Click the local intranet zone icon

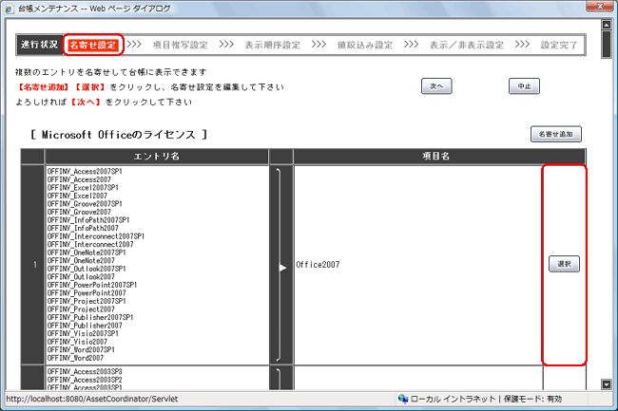403,399
